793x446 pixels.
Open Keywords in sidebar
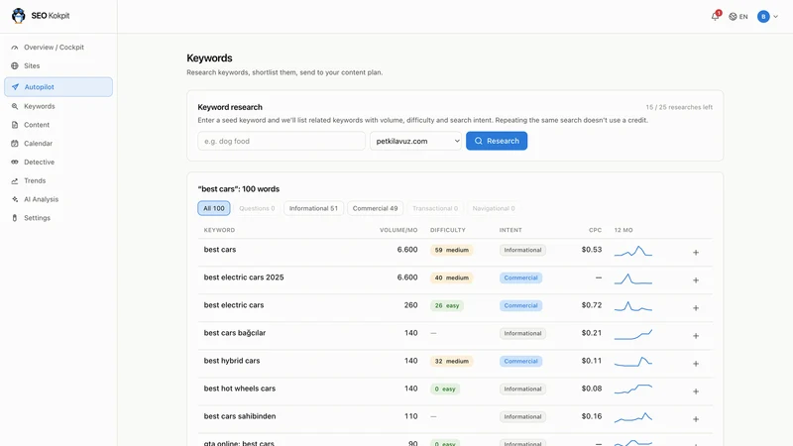coord(58,106)
